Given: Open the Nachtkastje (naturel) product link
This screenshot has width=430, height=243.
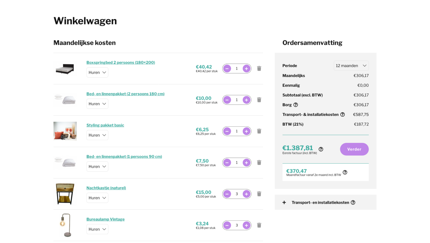Looking at the screenshot, I should [x=106, y=188].
